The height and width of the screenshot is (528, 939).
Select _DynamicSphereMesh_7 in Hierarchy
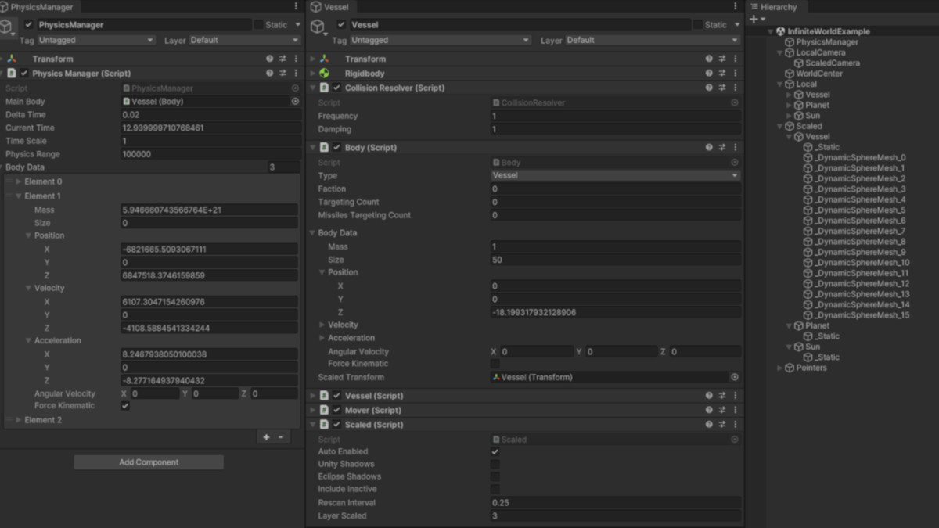(859, 231)
